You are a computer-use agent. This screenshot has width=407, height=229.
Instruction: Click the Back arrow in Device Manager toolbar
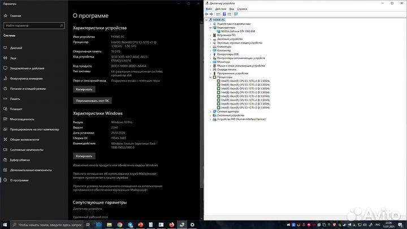tap(207, 14)
